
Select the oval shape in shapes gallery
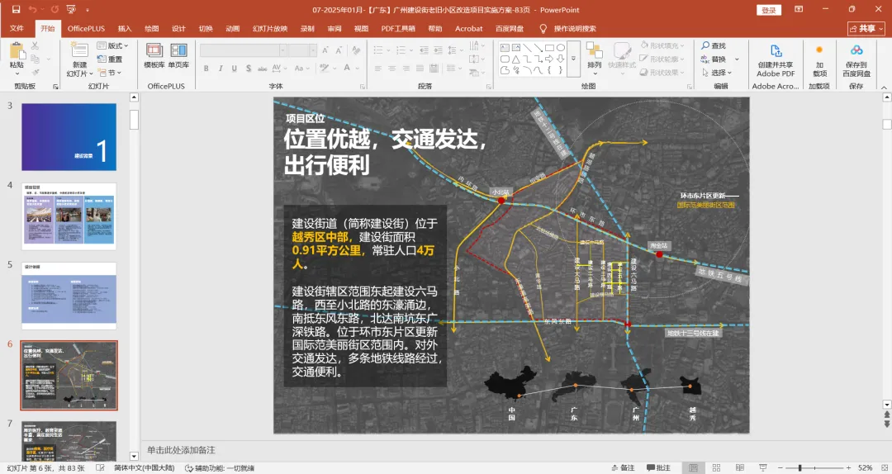tap(560, 48)
